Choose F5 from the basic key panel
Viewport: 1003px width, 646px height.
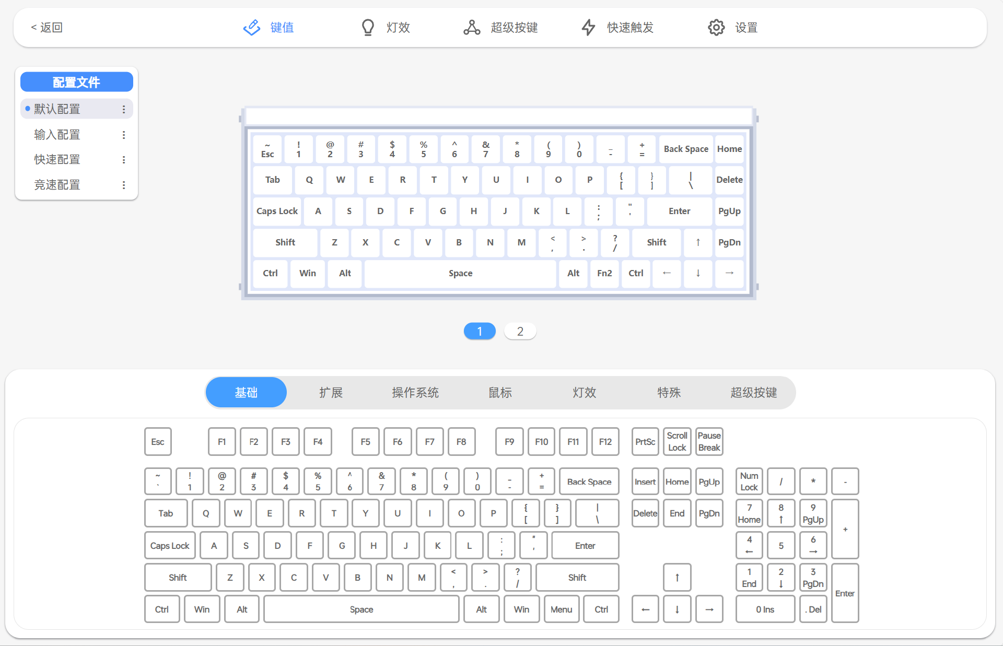tap(366, 442)
